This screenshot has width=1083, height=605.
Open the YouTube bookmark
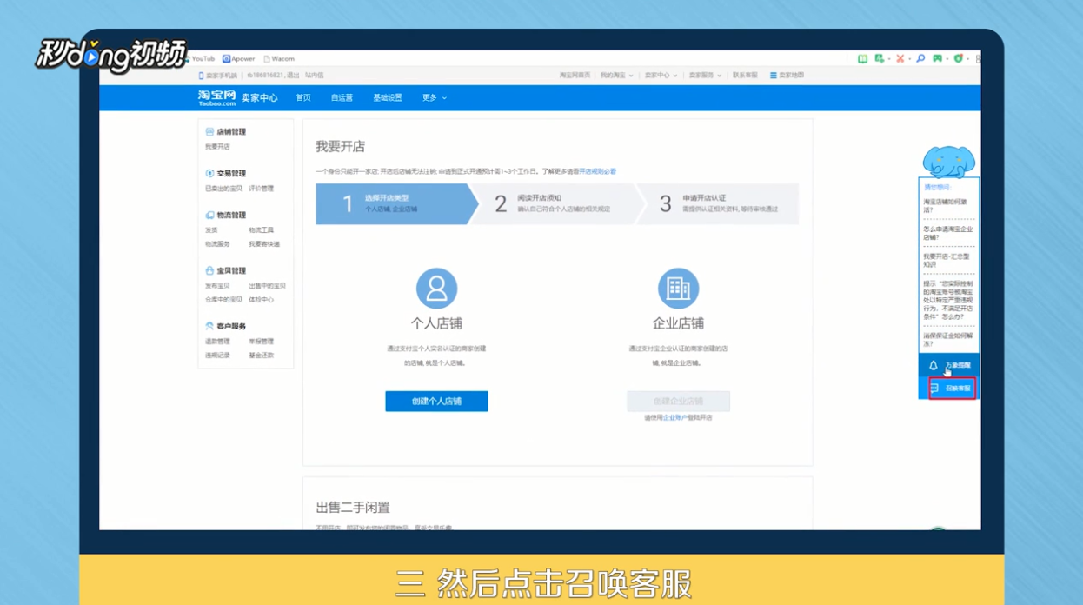[200, 59]
